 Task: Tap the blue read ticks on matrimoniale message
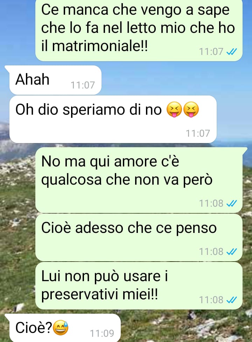(232, 52)
